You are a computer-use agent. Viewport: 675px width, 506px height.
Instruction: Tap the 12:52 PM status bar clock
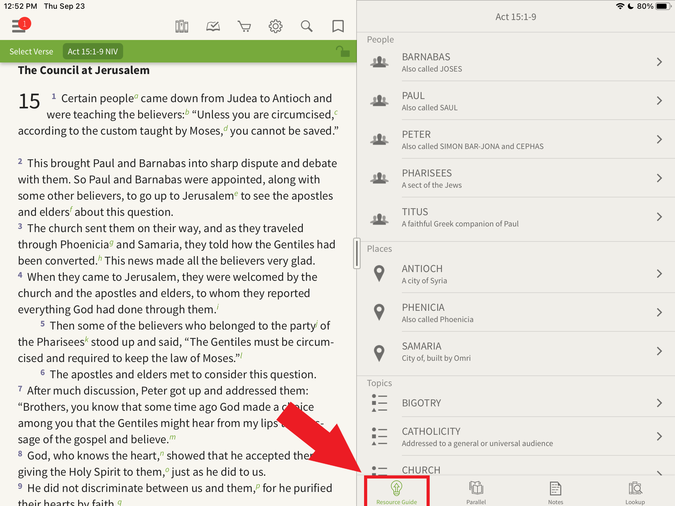coord(20,6)
